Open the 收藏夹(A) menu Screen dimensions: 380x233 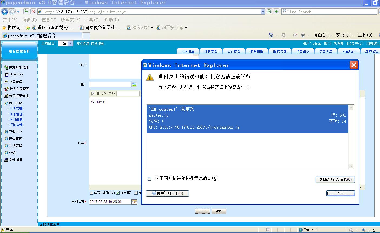[x=70, y=20]
